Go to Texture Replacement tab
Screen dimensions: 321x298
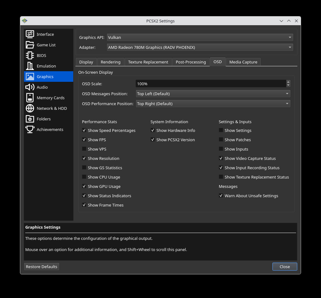(x=148, y=62)
